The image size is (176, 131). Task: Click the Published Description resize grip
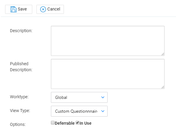tap(163, 87)
